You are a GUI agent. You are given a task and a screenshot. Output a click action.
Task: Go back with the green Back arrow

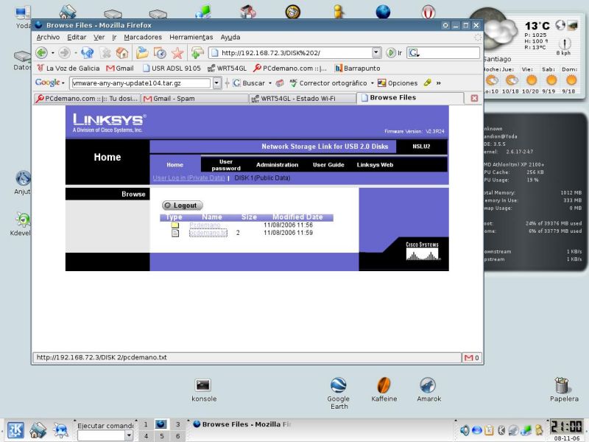click(x=41, y=53)
